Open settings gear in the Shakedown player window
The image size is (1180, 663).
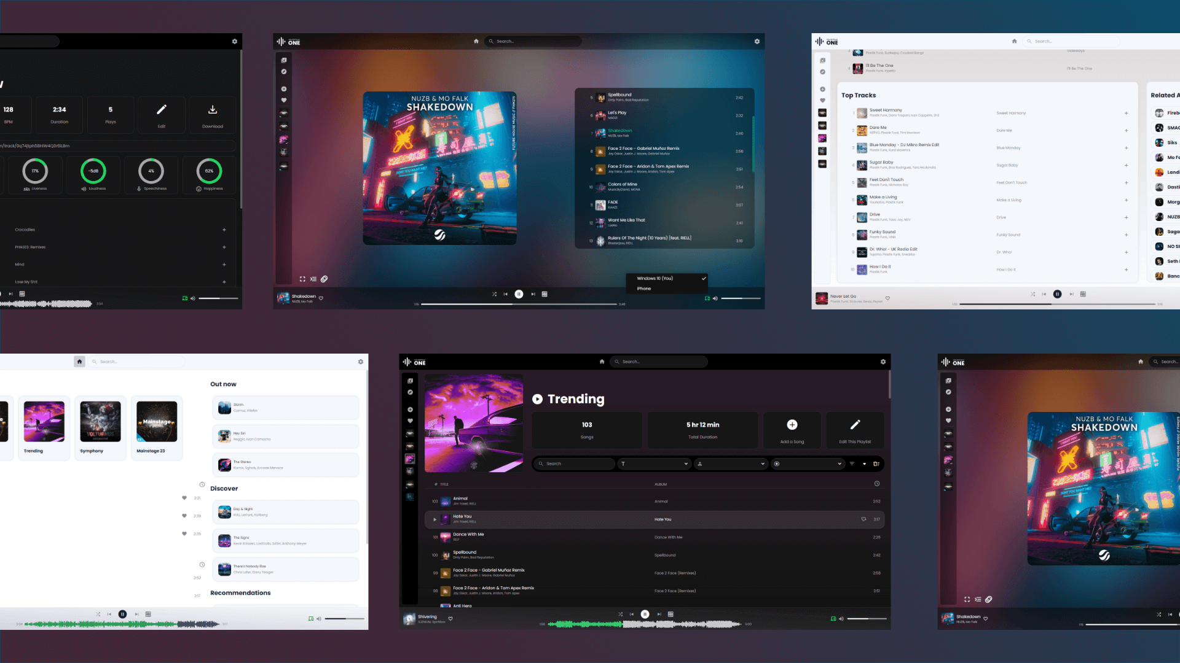click(757, 42)
